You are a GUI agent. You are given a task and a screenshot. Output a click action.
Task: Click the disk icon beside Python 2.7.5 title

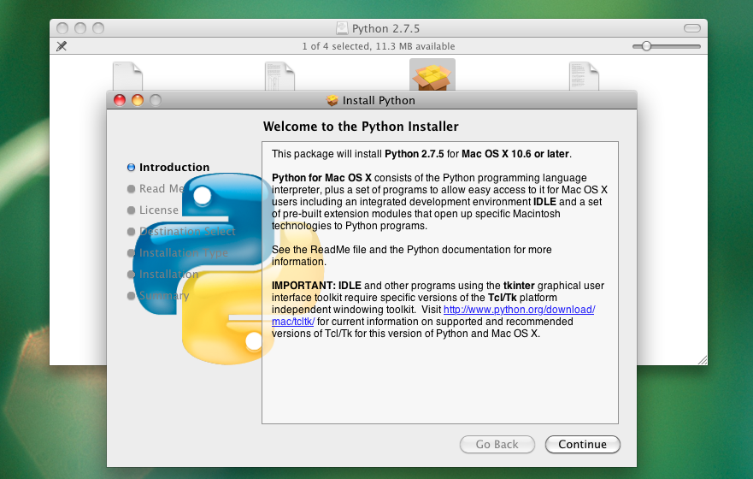pos(342,28)
